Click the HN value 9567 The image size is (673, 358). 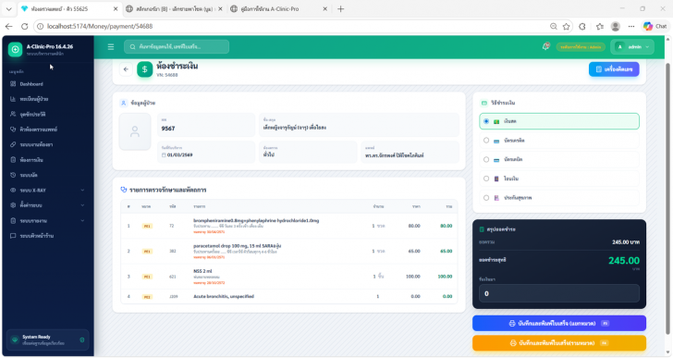click(x=168, y=129)
